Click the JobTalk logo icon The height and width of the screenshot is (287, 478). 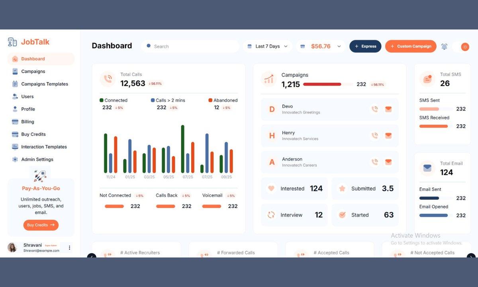pyautogui.click(x=12, y=42)
